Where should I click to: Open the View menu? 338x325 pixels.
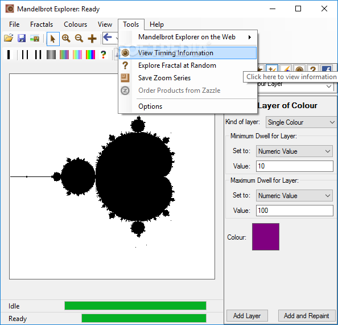pyautogui.click(x=105, y=24)
